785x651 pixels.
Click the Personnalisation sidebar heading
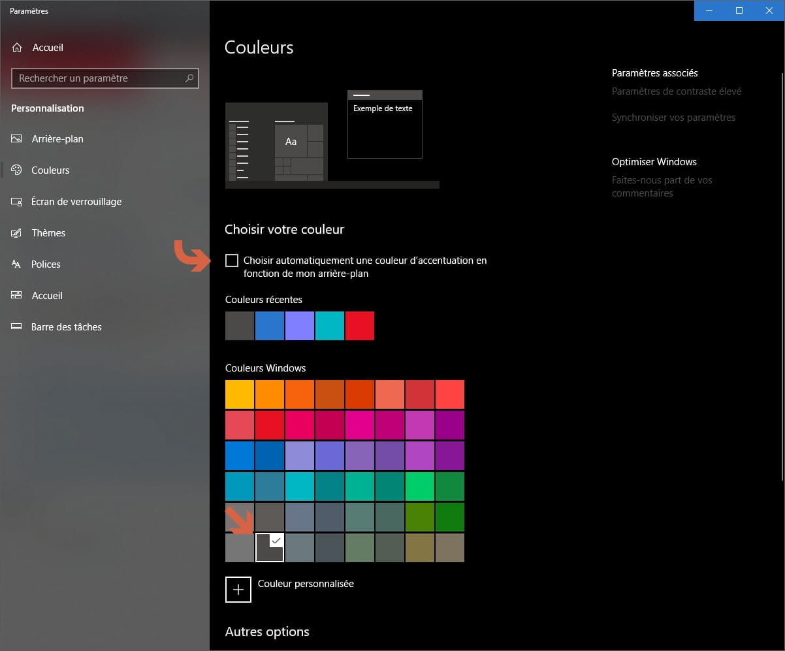(48, 108)
